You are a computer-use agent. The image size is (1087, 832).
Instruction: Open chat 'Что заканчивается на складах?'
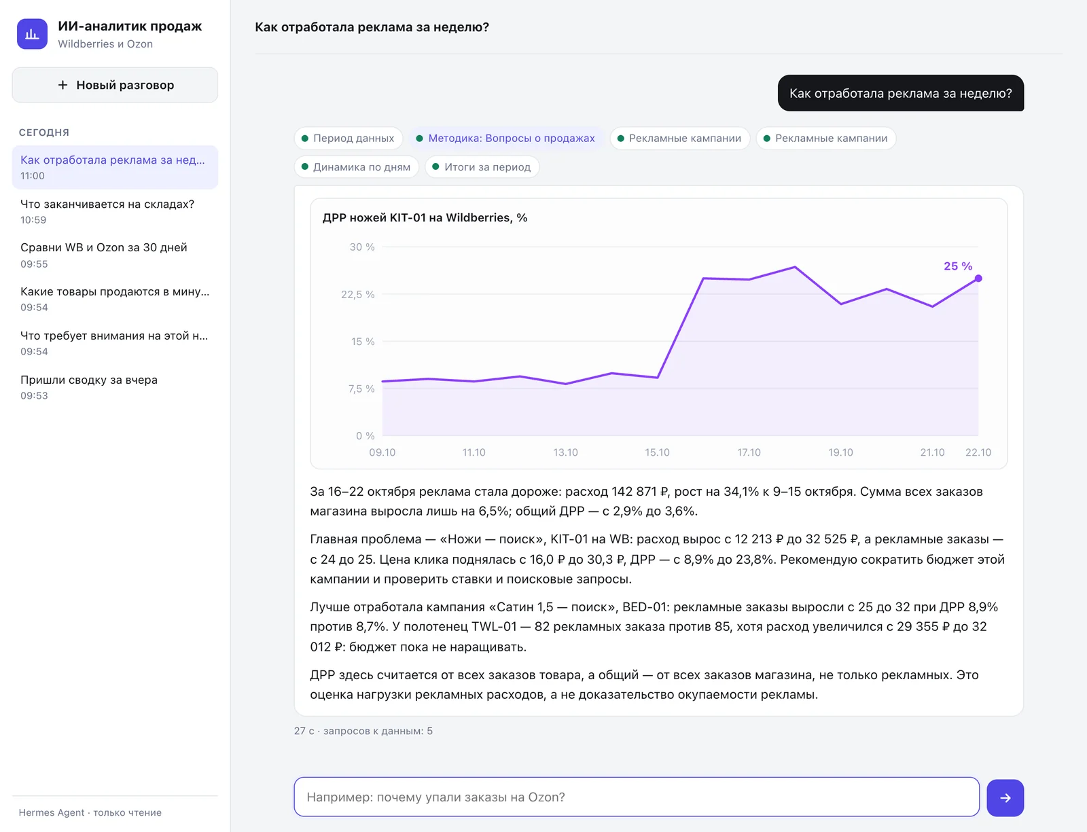pos(115,211)
